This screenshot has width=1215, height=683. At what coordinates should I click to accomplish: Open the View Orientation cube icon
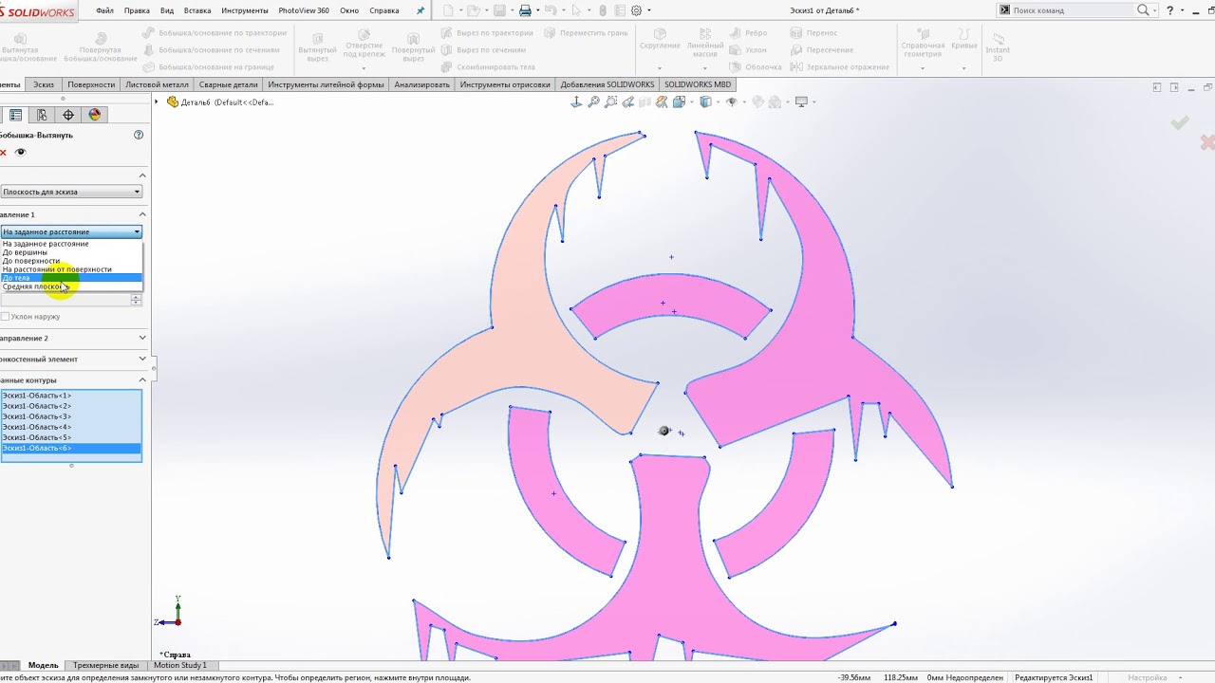coord(680,102)
